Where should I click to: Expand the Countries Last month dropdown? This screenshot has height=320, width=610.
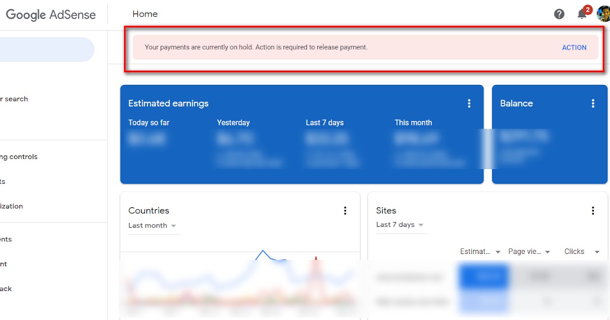click(152, 226)
